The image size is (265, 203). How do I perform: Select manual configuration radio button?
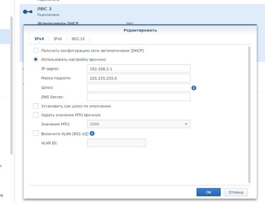click(36, 59)
